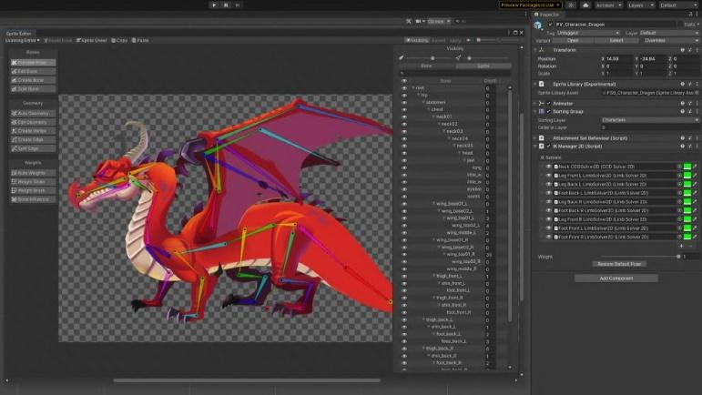This screenshot has width=702, height=395.
Task: Select the Create Vertex tool
Action: click(x=33, y=131)
